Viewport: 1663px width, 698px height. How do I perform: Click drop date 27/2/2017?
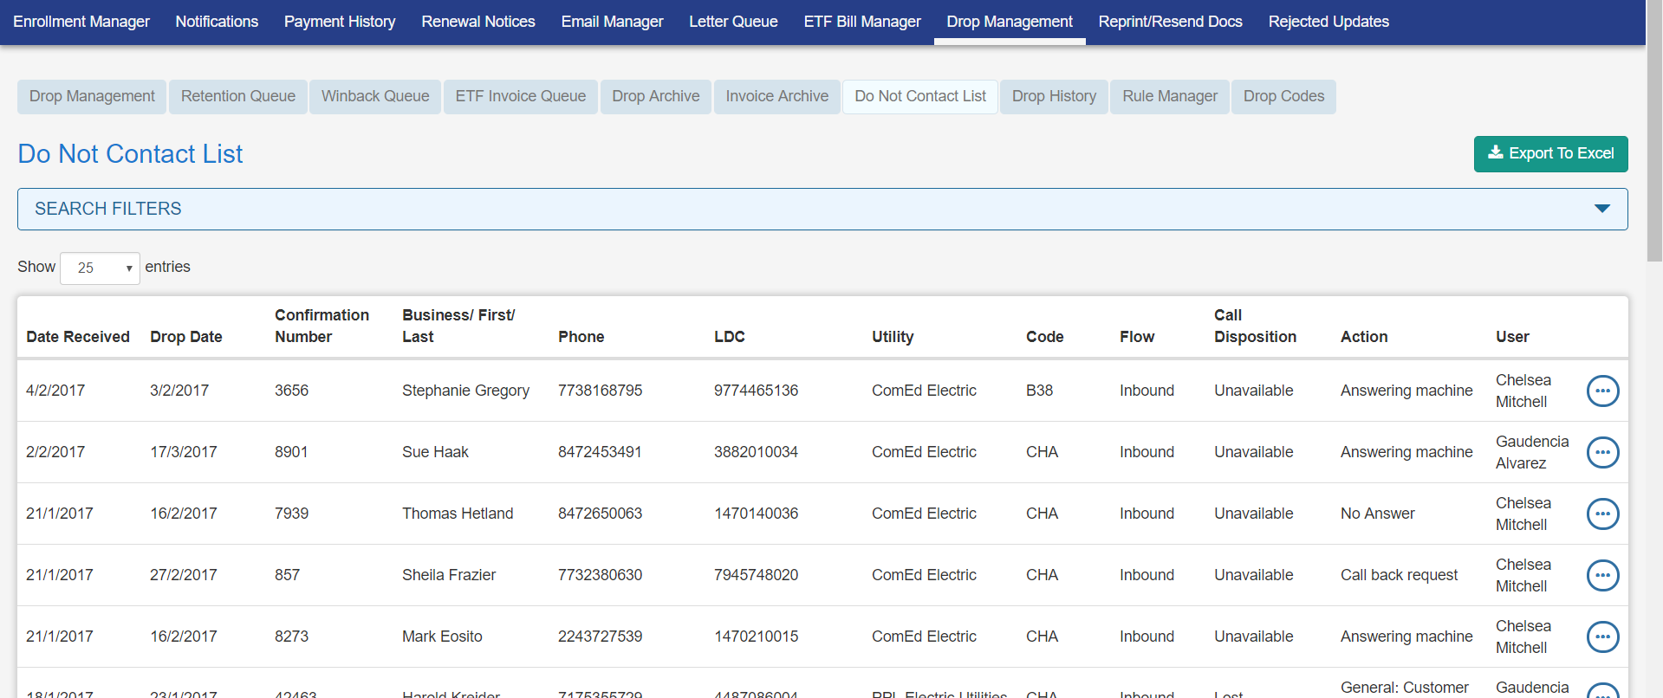[x=183, y=575]
